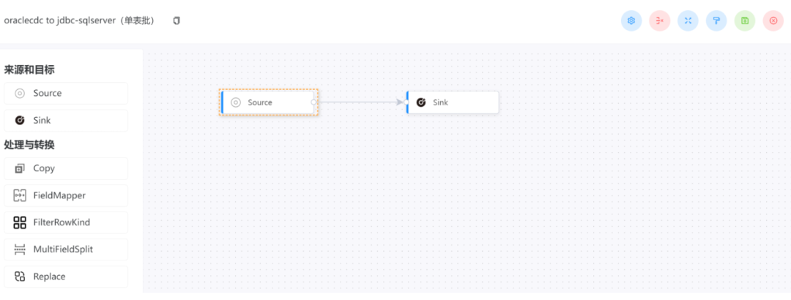The image size is (791, 300).
Task: Copy the job name using clipboard icon
Action: pyautogui.click(x=177, y=20)
